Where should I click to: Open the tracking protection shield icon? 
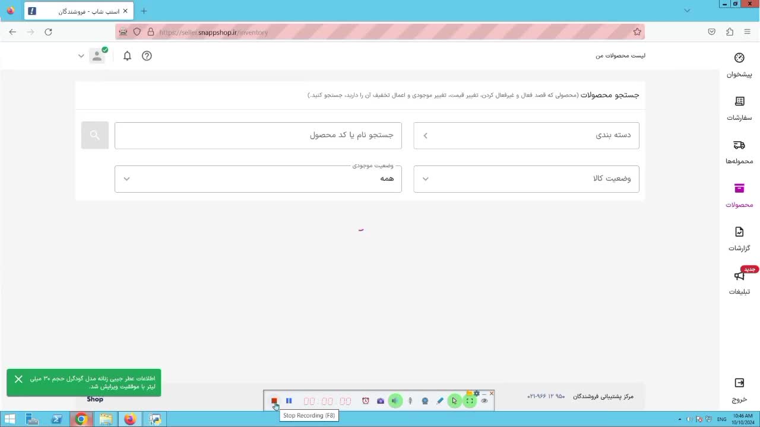[137, 32]
